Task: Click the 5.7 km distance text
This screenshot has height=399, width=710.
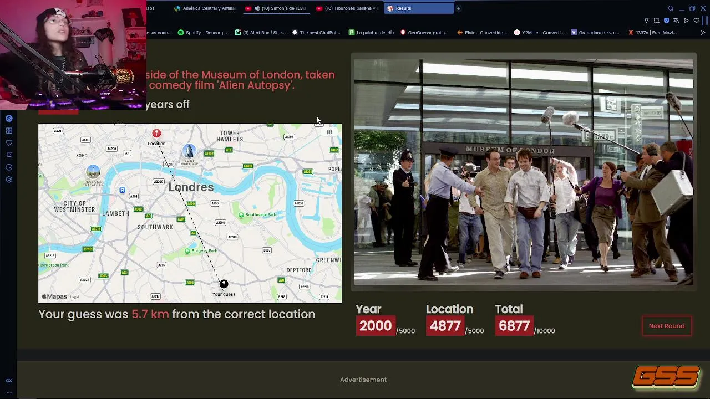Action: pos(150,314)
